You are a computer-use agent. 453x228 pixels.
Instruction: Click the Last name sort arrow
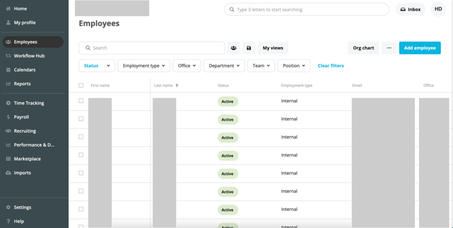coord(177,85)
